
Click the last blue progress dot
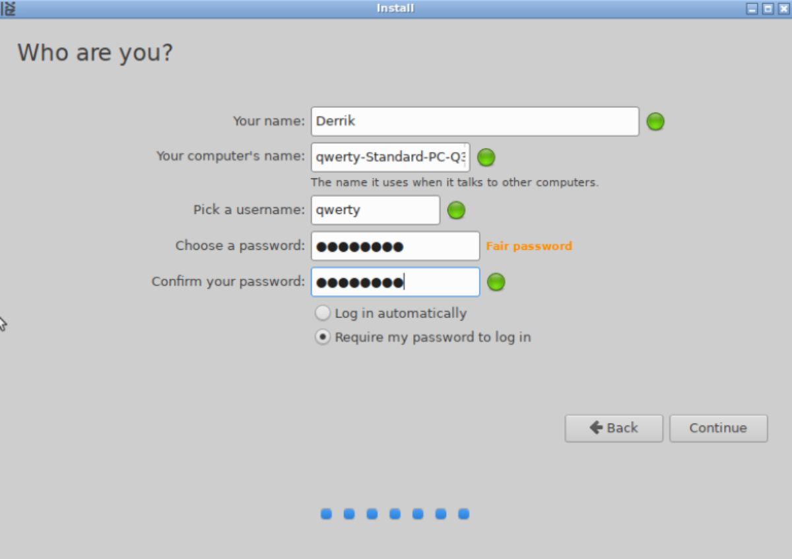tap(465, 513)
